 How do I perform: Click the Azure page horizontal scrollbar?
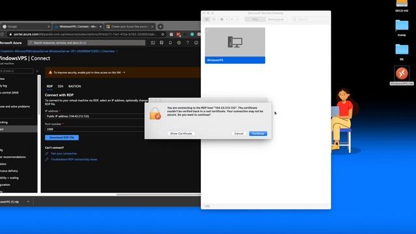[159, 194]
